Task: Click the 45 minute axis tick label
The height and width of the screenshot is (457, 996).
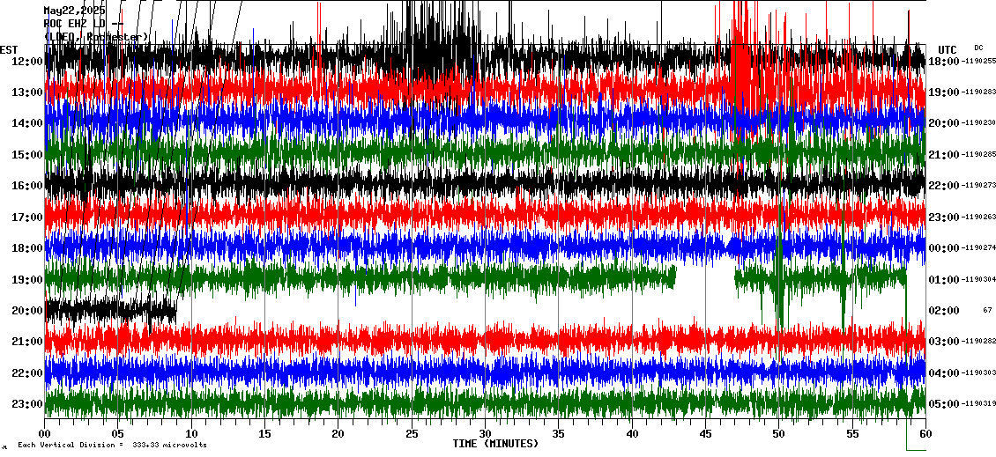Action: tap(705, 434)
